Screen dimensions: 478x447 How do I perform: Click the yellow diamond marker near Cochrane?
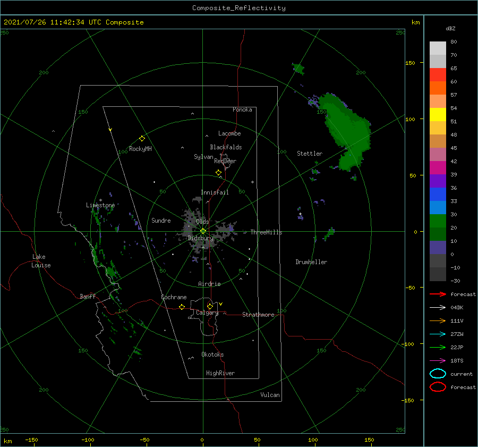[x=182, y=307]
